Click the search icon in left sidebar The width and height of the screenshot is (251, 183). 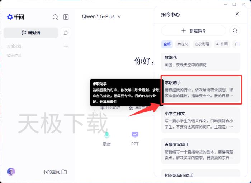[x=55, y=17]
